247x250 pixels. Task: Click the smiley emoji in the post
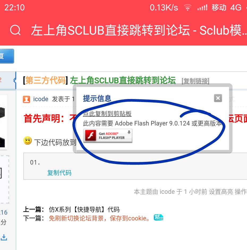[27, 141]
